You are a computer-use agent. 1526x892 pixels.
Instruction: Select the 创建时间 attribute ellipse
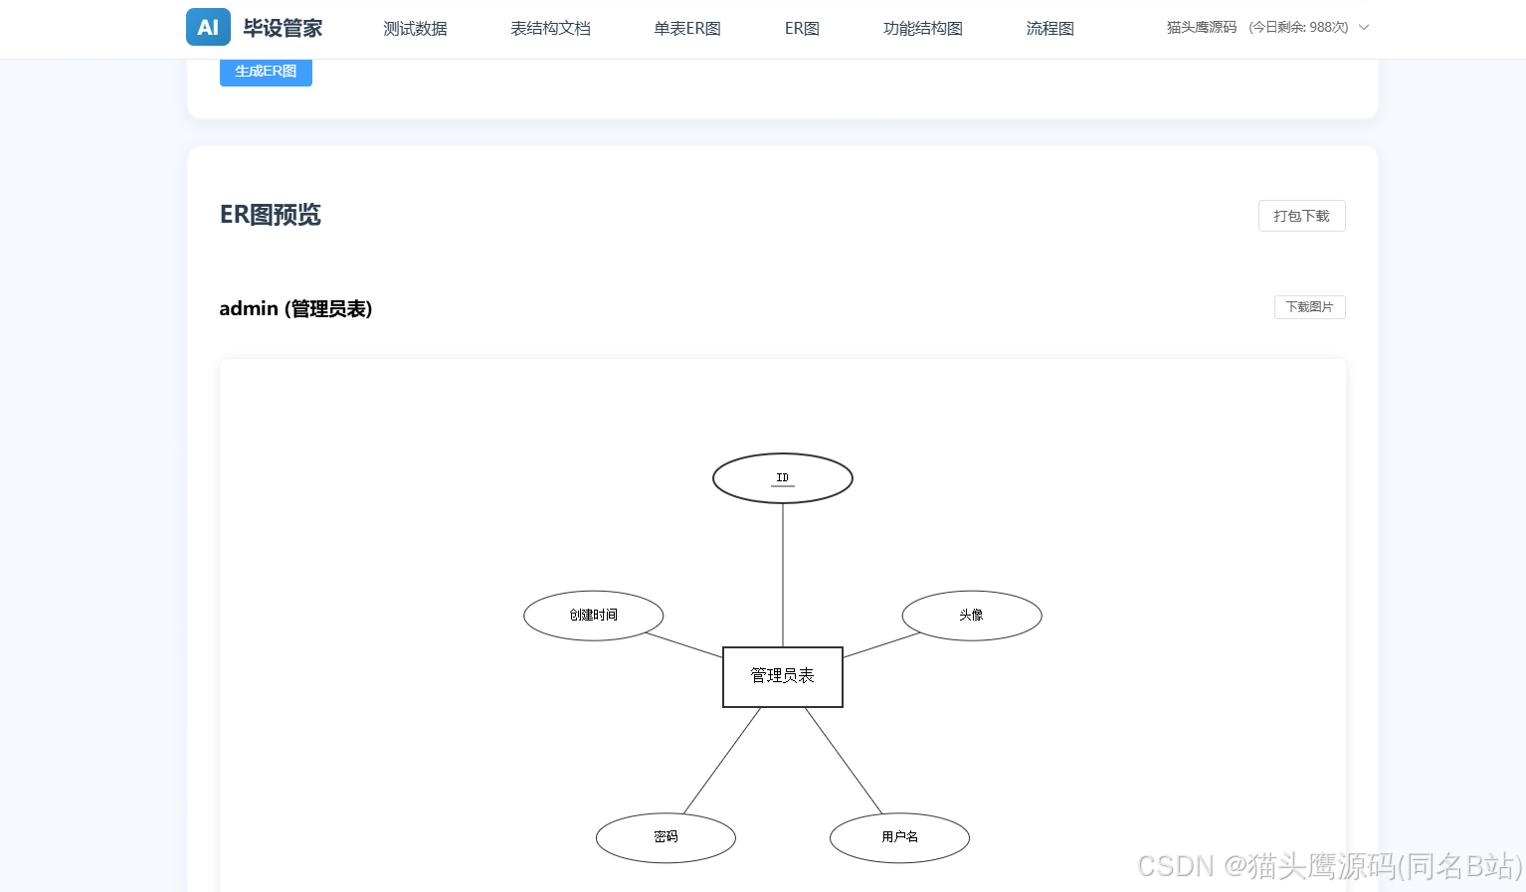[593, 615]
